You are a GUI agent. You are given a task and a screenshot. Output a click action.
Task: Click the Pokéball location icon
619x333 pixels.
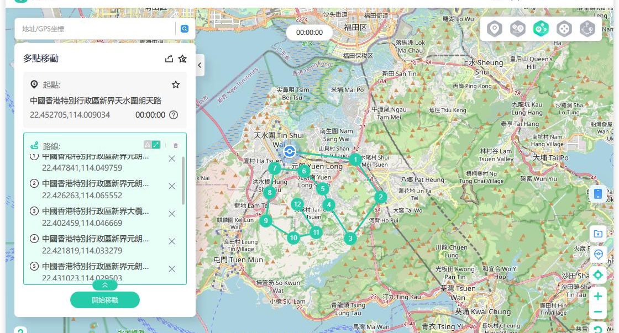point(597,254)
